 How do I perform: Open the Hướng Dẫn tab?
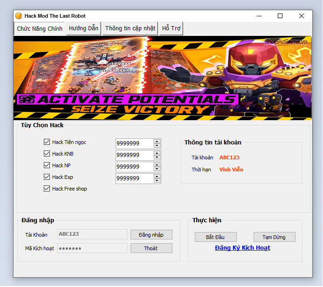pos(83,28)
